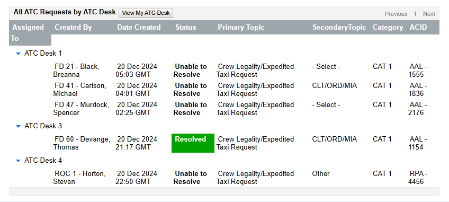Sort by the Date Created column
The height and width of the screenshot is (202, 449).
click(139, 27)
